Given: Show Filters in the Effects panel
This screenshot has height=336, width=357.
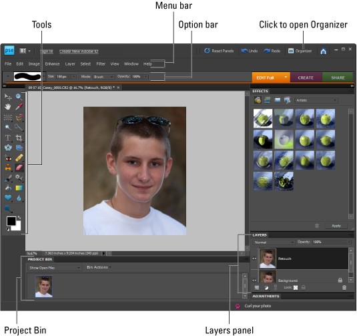Looking at the screenshot, I should point(258,100).
